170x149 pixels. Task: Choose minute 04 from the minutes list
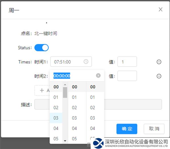pos(74,128)
